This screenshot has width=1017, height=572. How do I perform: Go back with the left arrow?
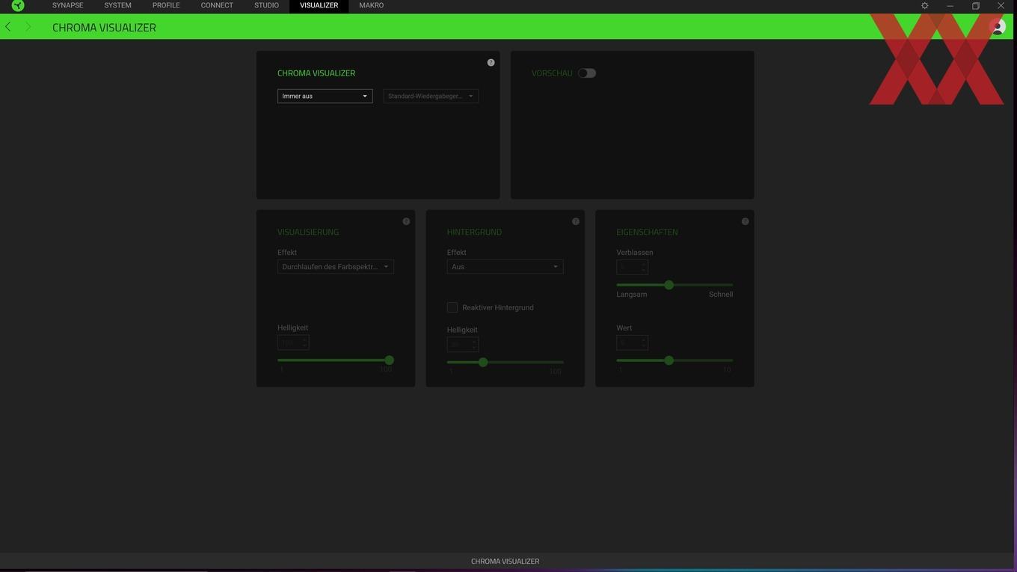click(8, 27)
